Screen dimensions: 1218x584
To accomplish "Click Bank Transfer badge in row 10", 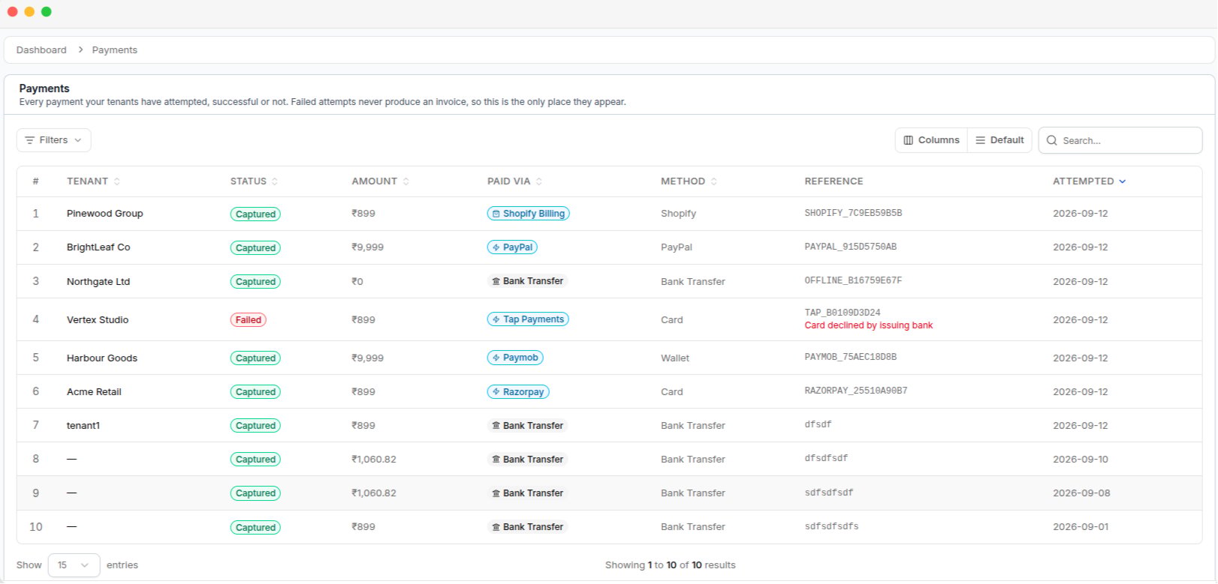I will tap(527, 527).
